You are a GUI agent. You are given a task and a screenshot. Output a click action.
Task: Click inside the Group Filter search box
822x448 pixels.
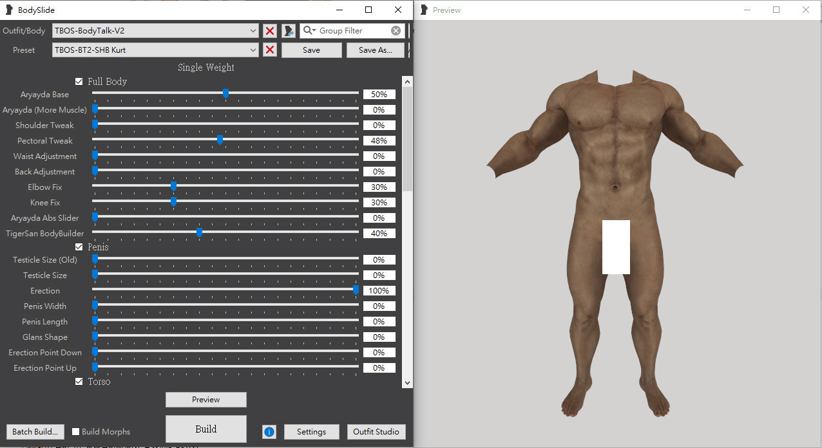point(353,30)
